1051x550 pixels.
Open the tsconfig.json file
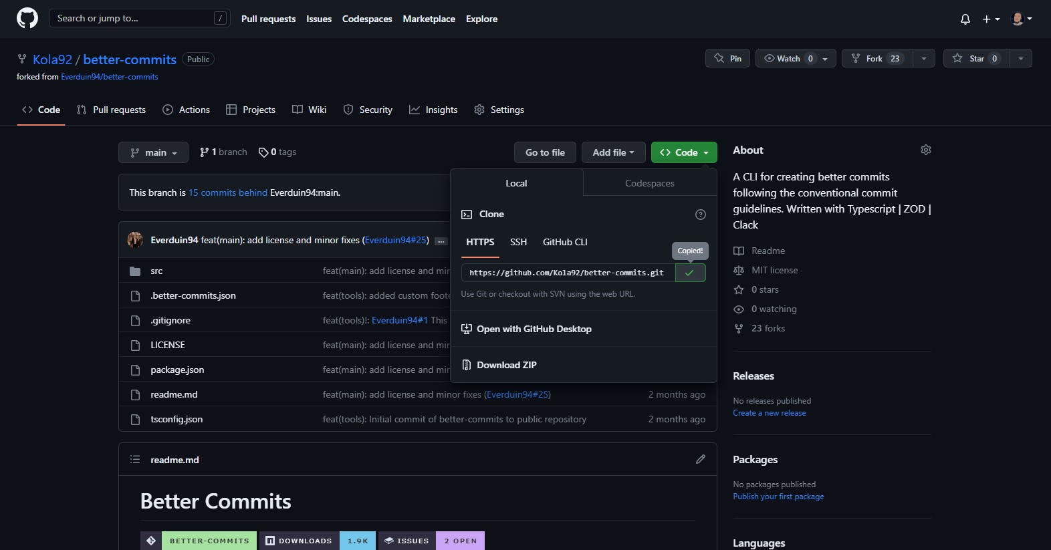coord(177,419)
